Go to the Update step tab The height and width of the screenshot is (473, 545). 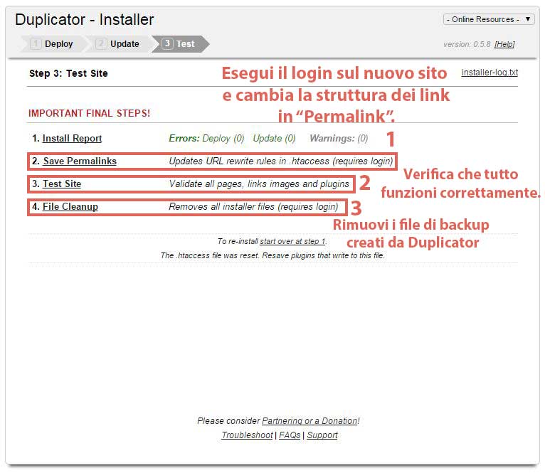(x=118, y=44)
